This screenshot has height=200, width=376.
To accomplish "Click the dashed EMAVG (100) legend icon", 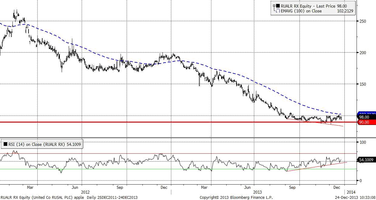I will pos(278,11).
